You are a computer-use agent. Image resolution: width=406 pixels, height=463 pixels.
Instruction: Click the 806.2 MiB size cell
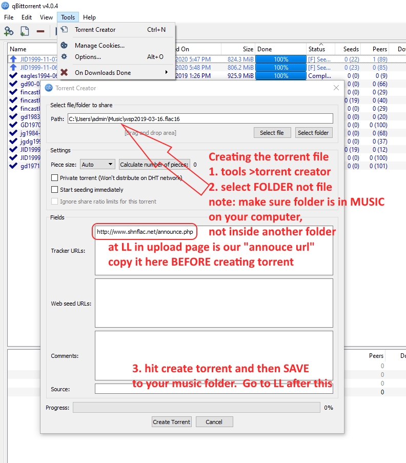240,67
